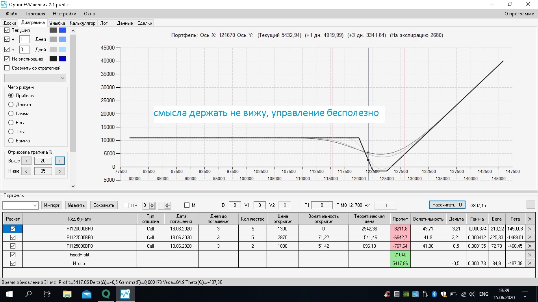Delete the RI125000BF0 row with X

click(530, 246)
